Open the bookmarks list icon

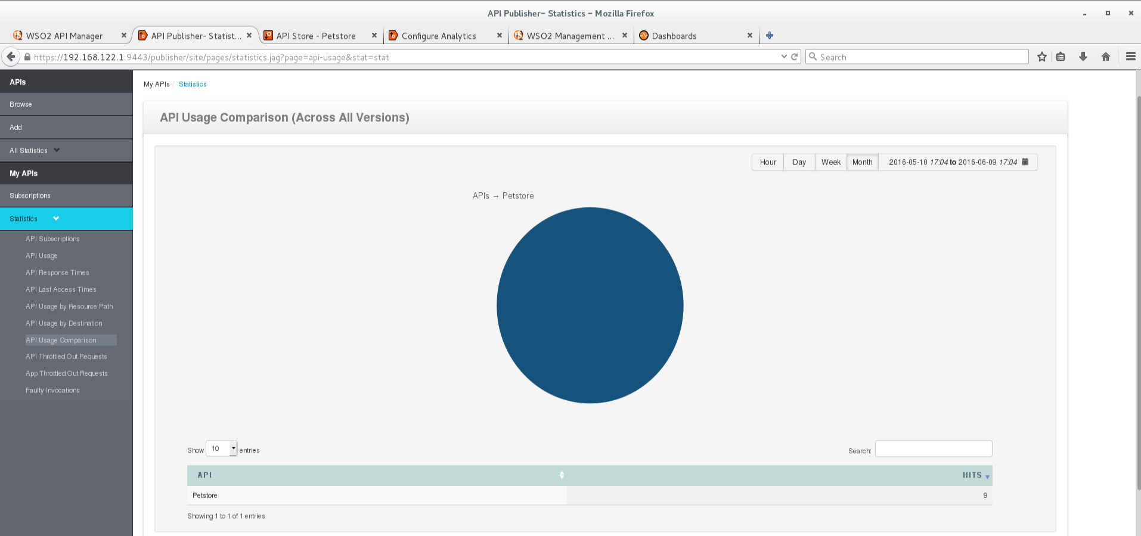click(1061, 57)
